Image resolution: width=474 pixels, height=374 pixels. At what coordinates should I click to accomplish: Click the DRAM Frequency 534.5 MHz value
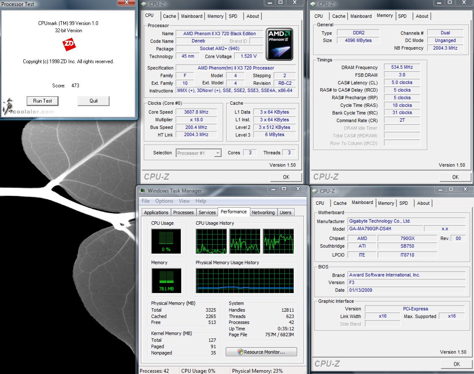tap(402, 67)
